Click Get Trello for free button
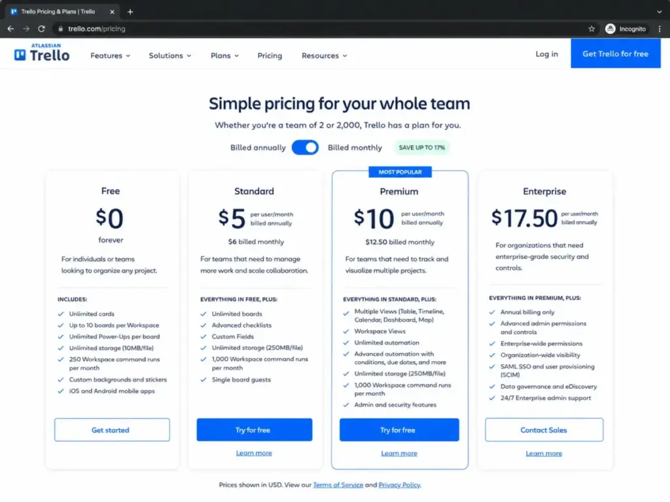This screenshot has width=670, height=502. click(615, 54)
